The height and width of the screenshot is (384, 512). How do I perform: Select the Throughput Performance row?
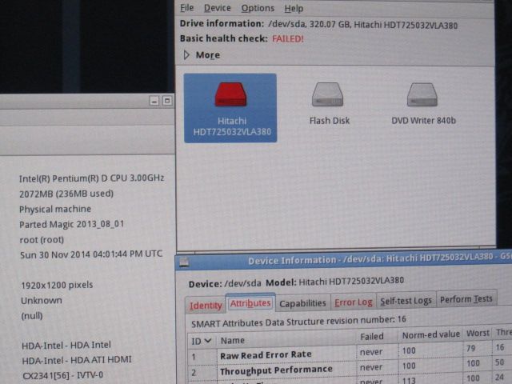click(350, 368)
